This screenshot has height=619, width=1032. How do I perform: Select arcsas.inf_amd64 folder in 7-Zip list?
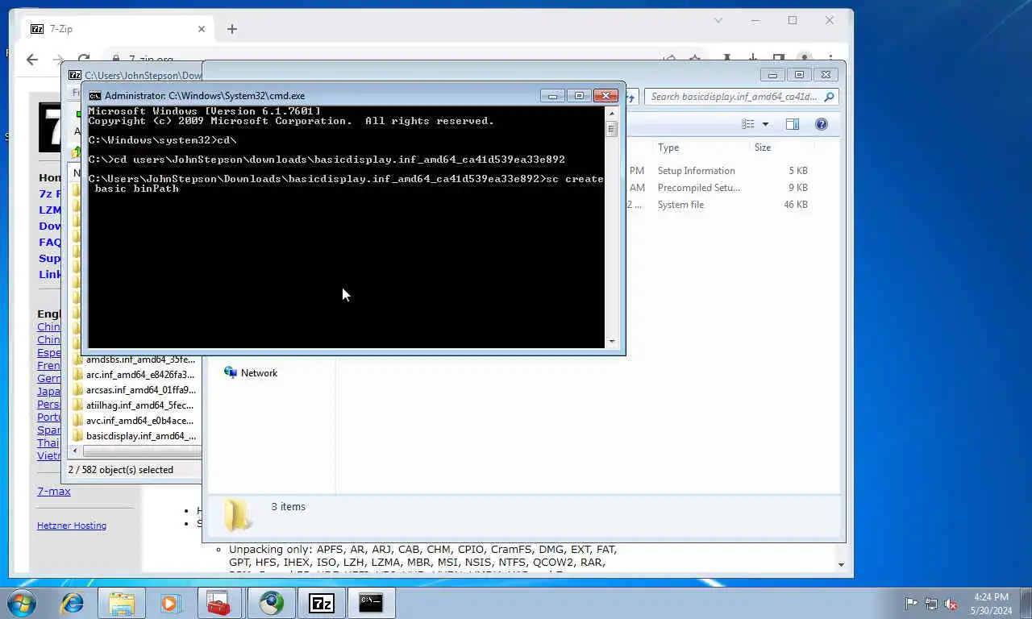(140, 390)
